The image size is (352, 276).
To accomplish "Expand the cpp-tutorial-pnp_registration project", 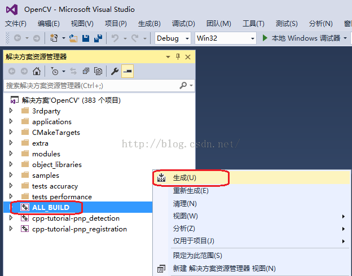I will pyautogui.click(x=11, y=229).
